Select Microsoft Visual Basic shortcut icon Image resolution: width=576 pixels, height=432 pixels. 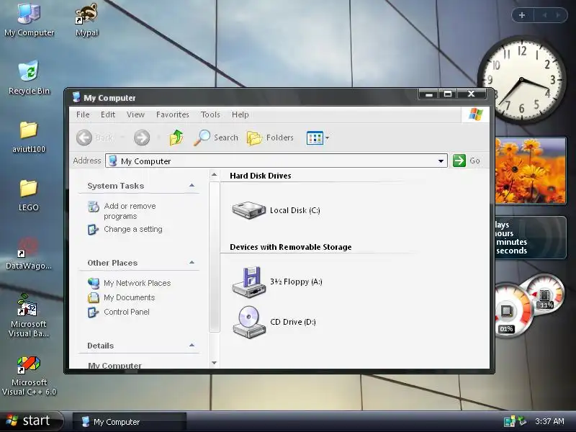29,315
